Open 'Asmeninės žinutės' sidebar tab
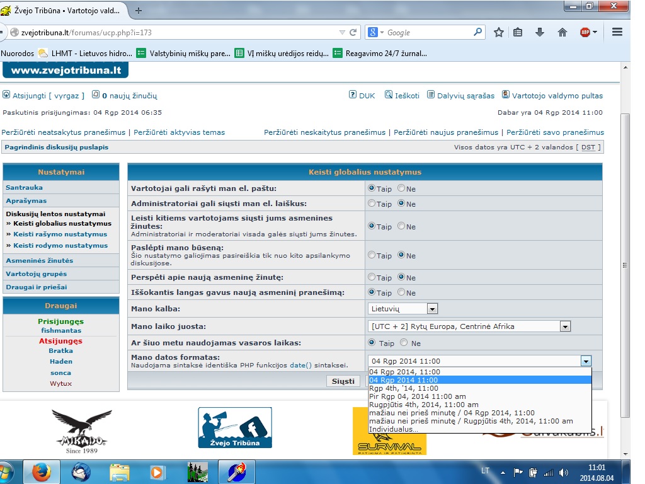This screenshot has height=484, width=645. tap(39, 260)
